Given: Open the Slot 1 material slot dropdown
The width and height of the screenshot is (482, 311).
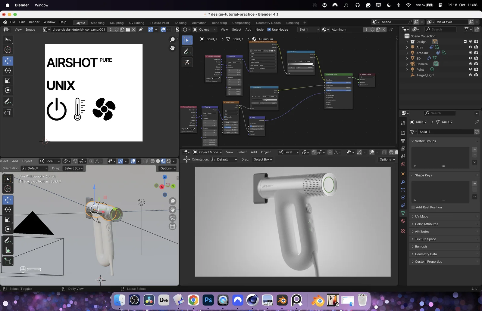Looking at the screenshot, I should [x=308, y=29].
